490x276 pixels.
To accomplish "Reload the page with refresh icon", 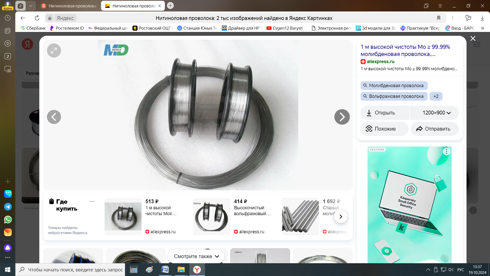I will click(37, 18).
